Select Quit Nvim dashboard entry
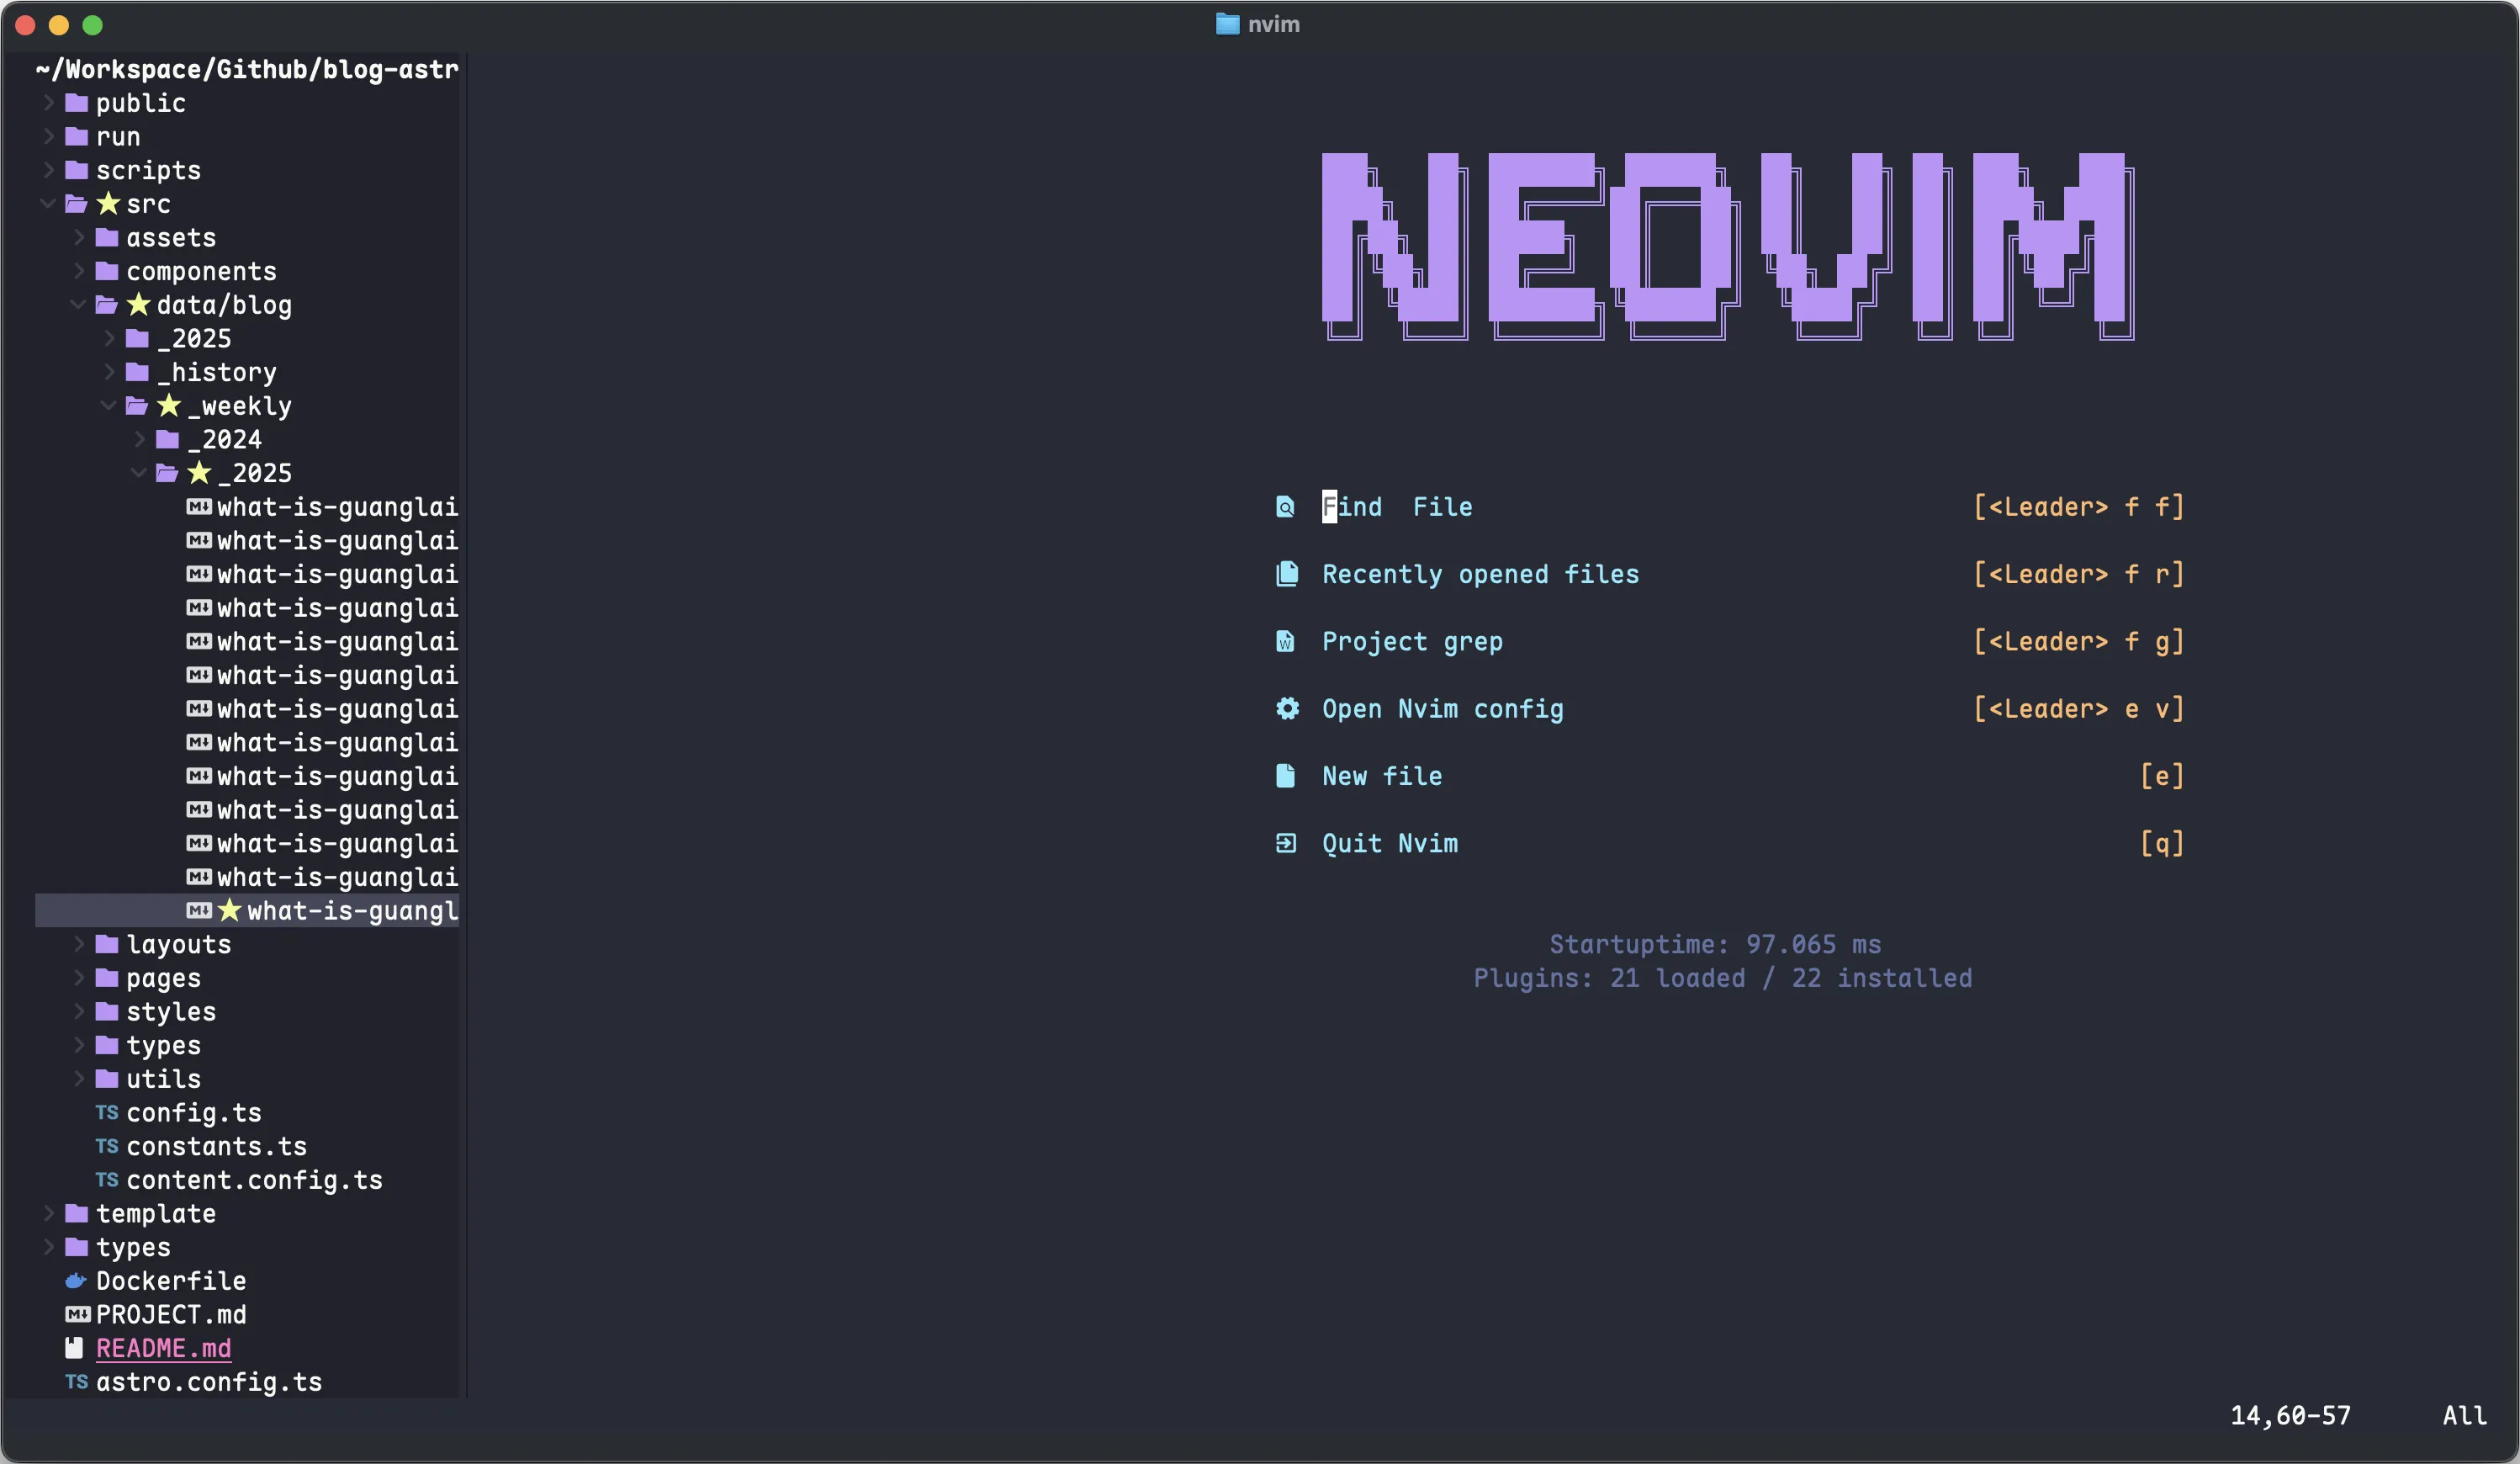This screenshot has height=1464, width=2520. point(1390,843)
